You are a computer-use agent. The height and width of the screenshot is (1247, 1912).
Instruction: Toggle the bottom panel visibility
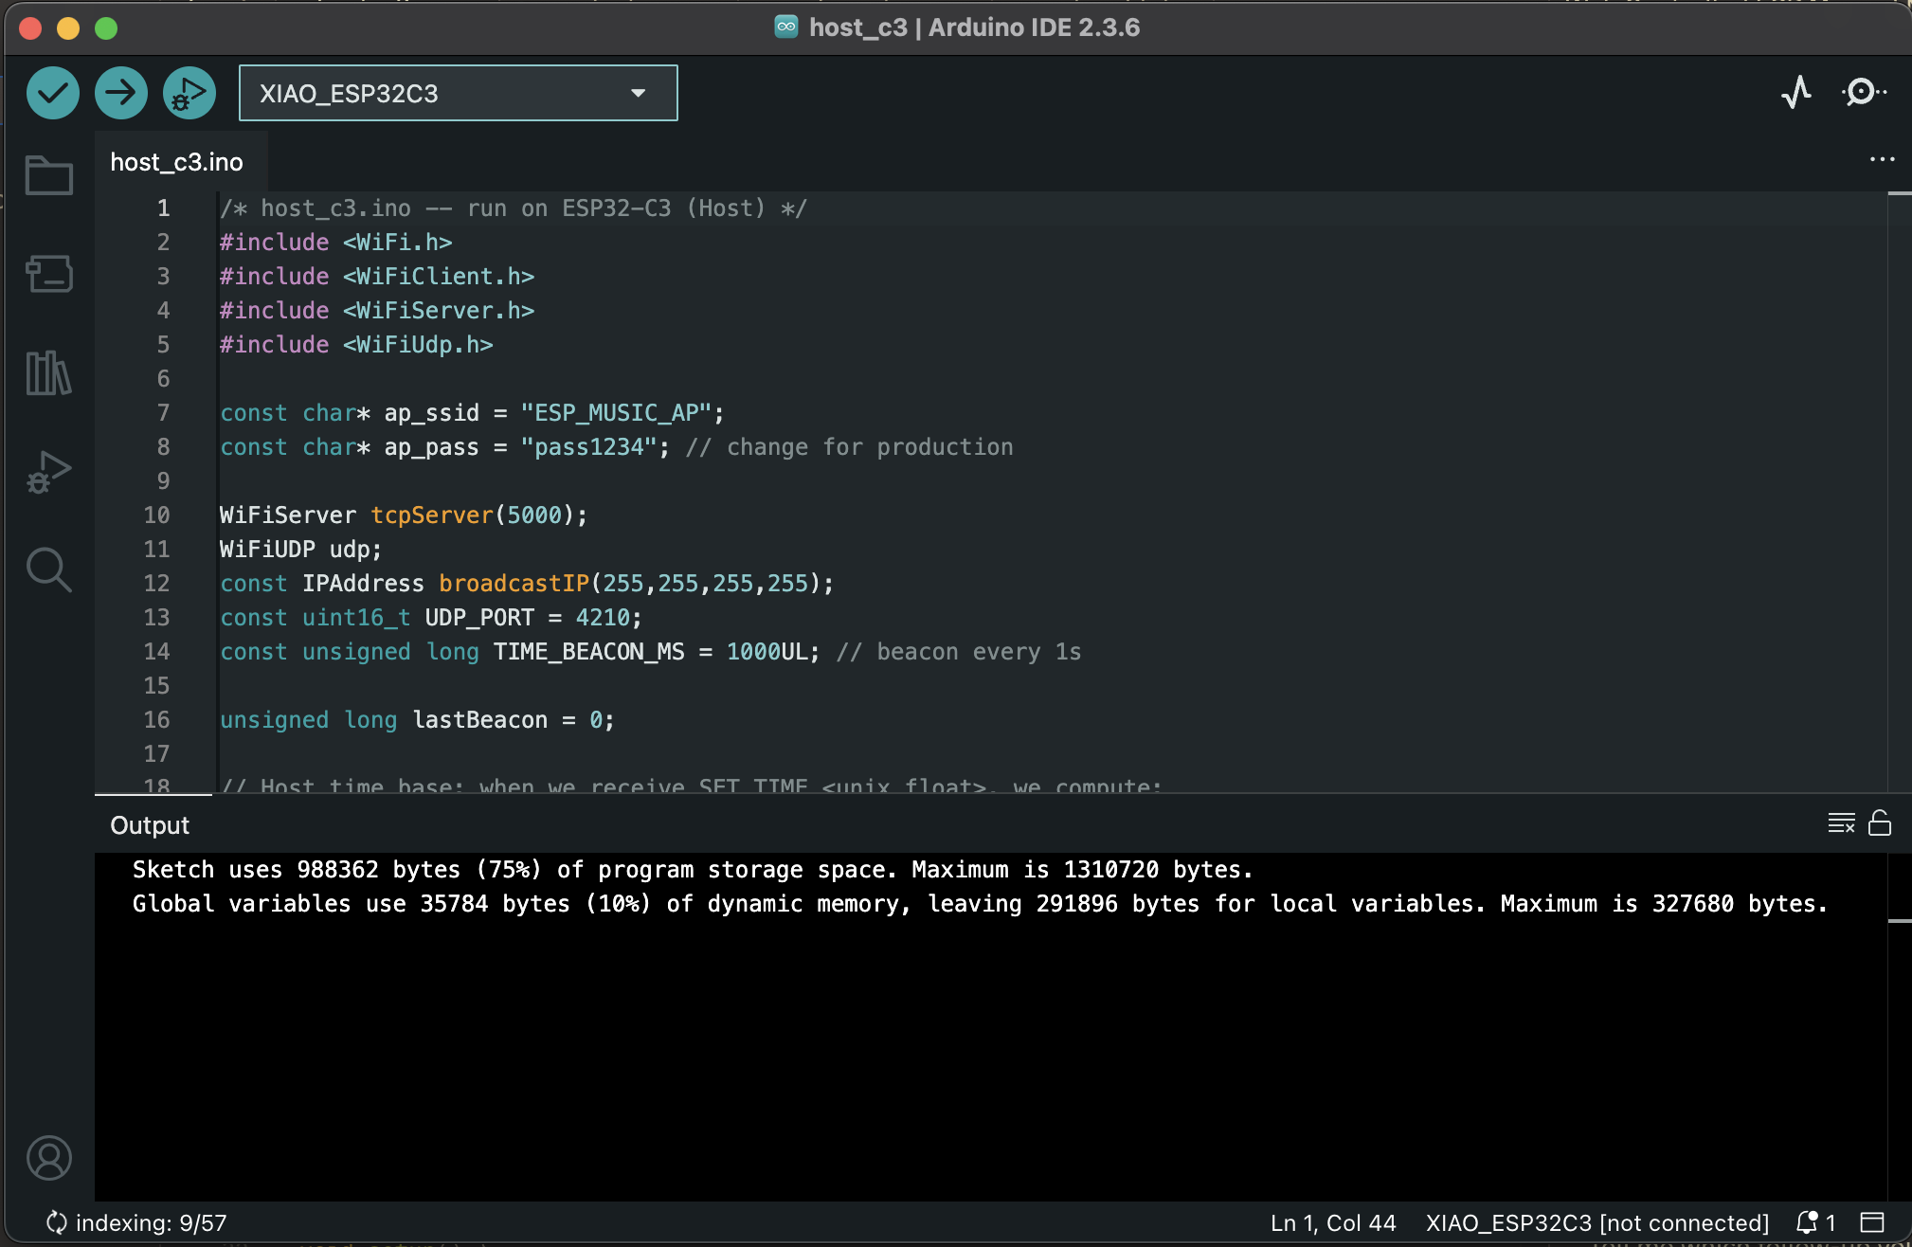(x=1872, y=1222)
